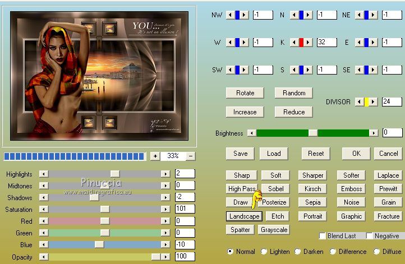The width and height of the screenshot is (405, 264).
Task: Click the SW left arrow
Action: (230, 70)
